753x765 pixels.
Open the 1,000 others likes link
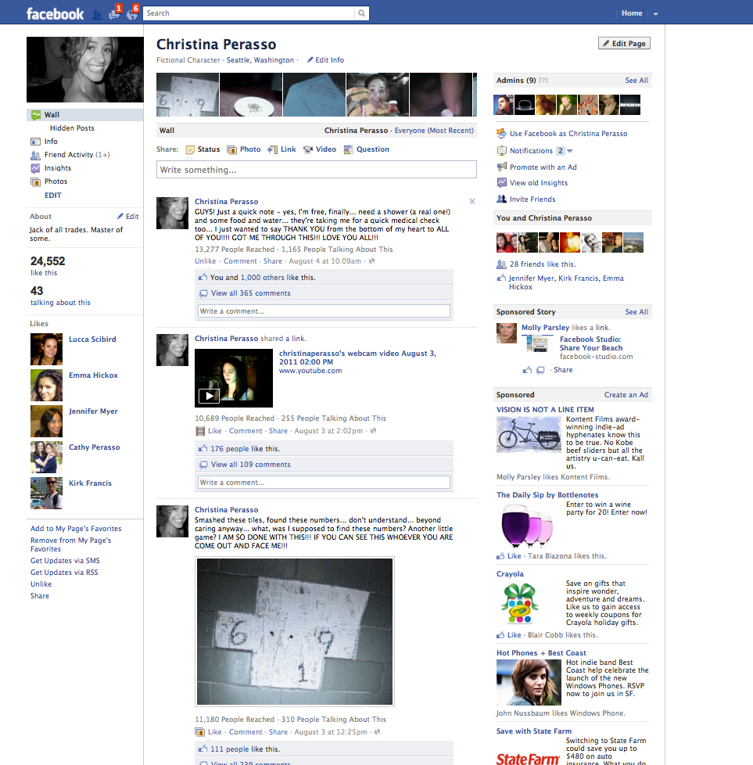point(263,277)
